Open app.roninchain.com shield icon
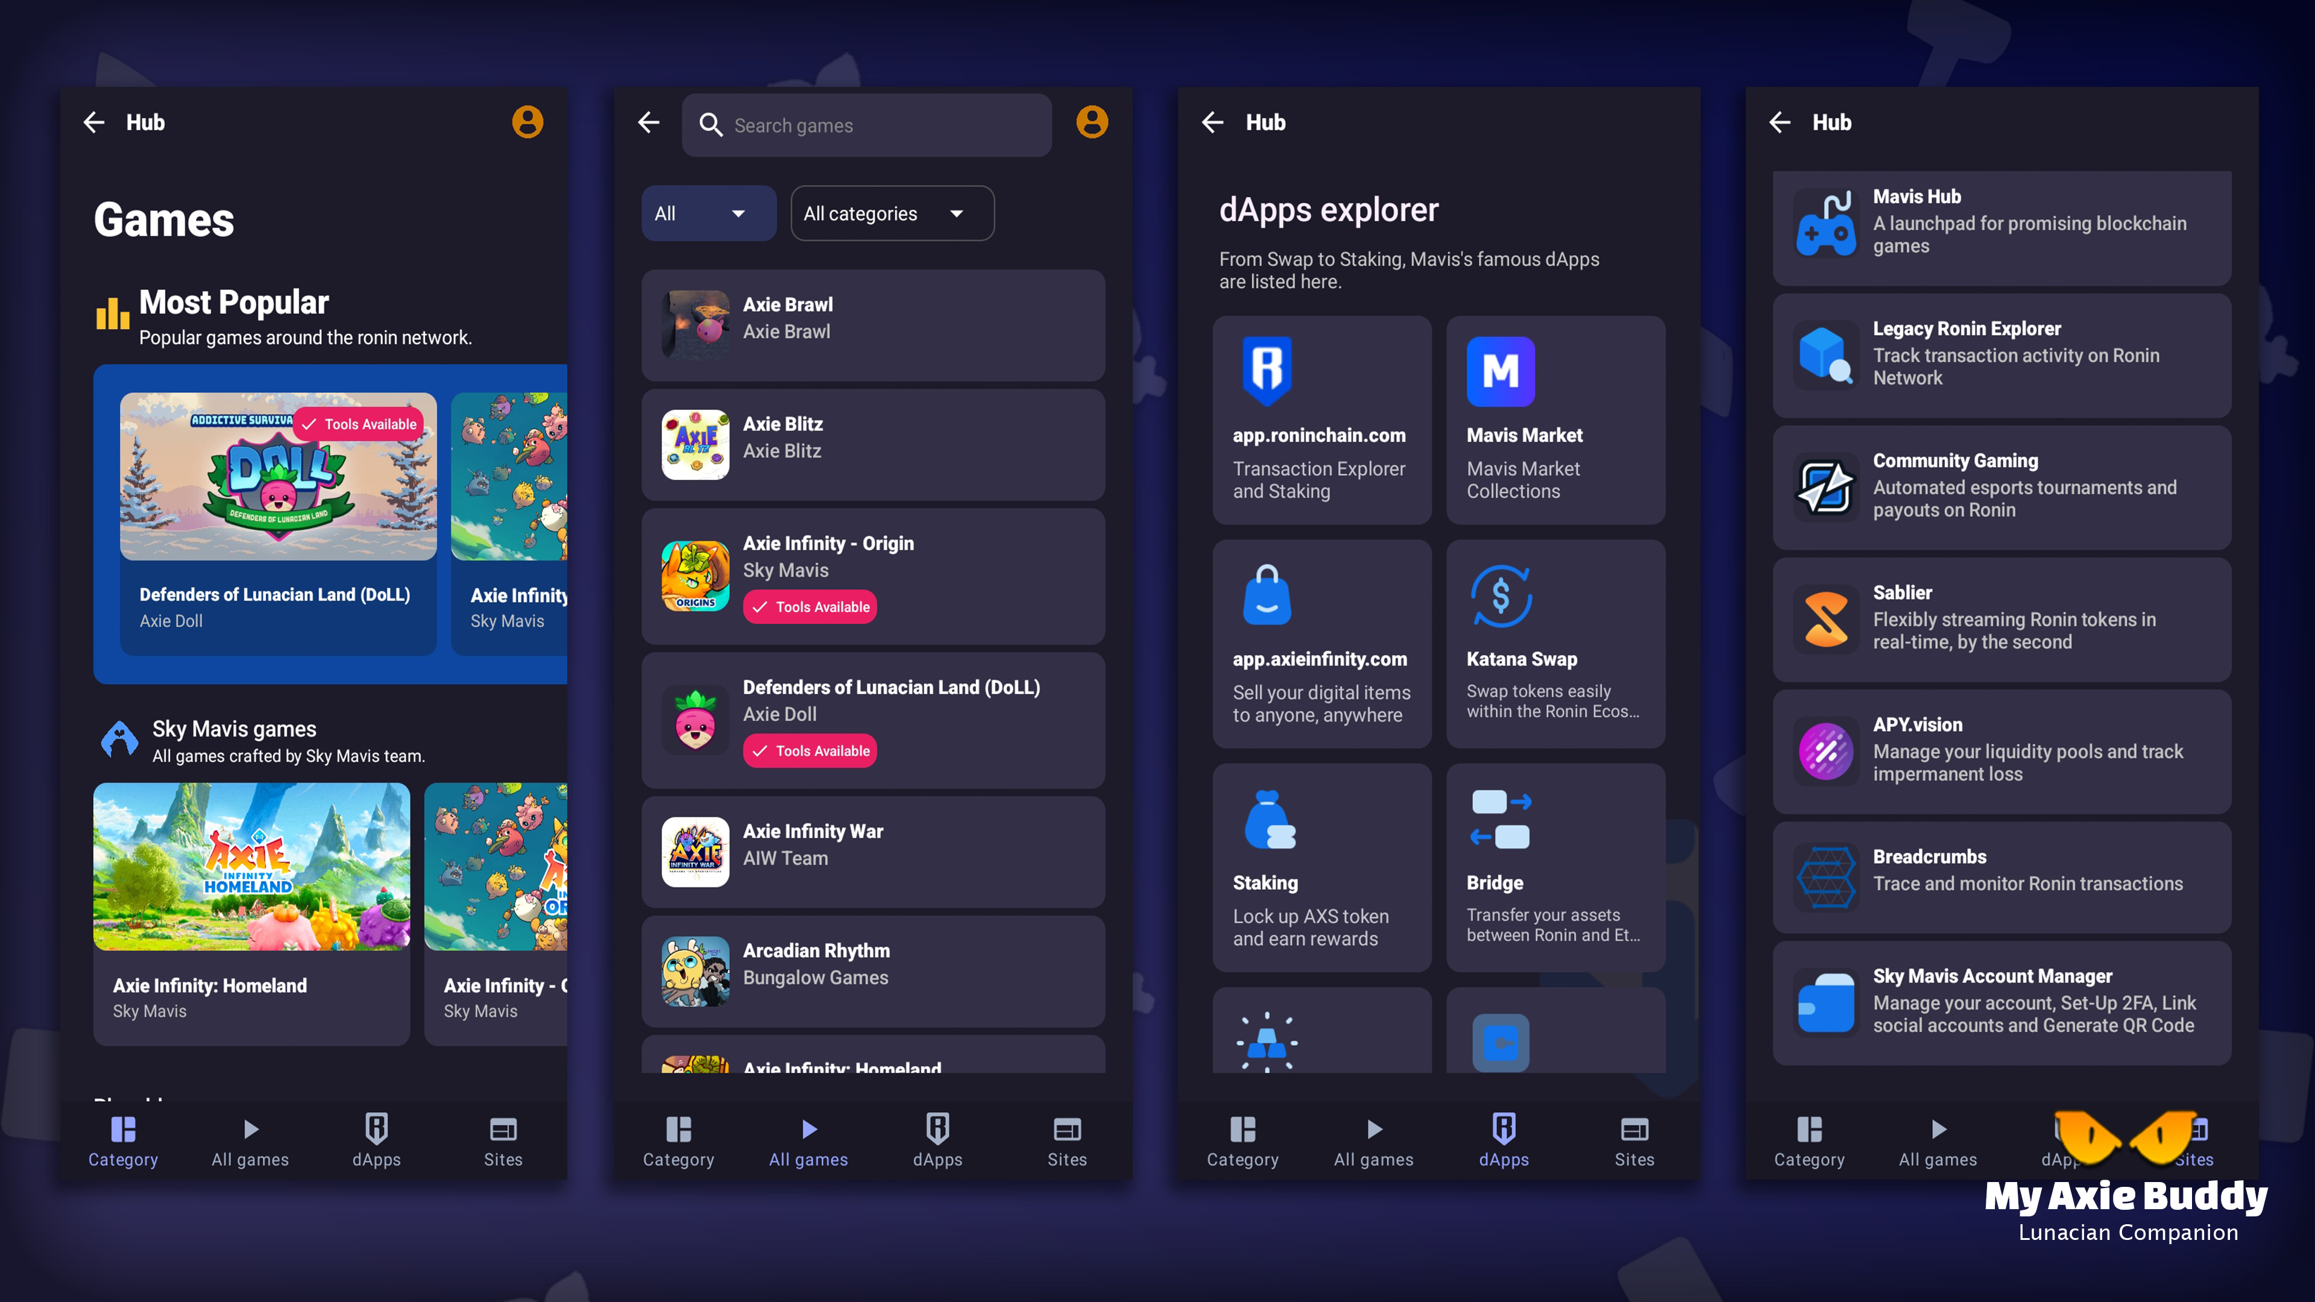2315x1302 pixels. 1267,370
